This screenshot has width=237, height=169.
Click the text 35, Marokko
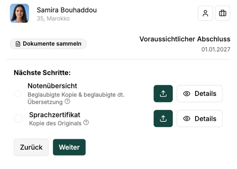pyautogui.click(x=53, y=19)
